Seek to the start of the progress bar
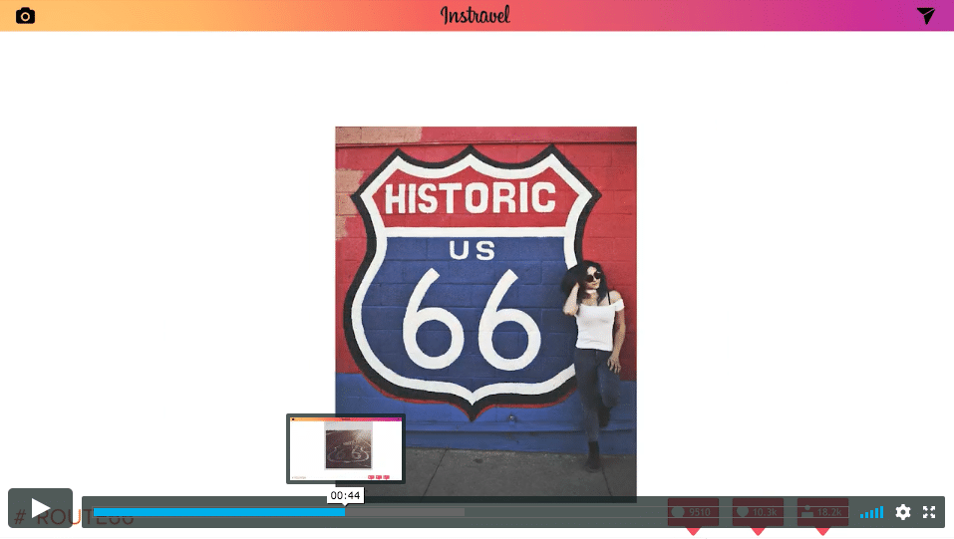This screenshot has height=539, width=954. [96, 512]
